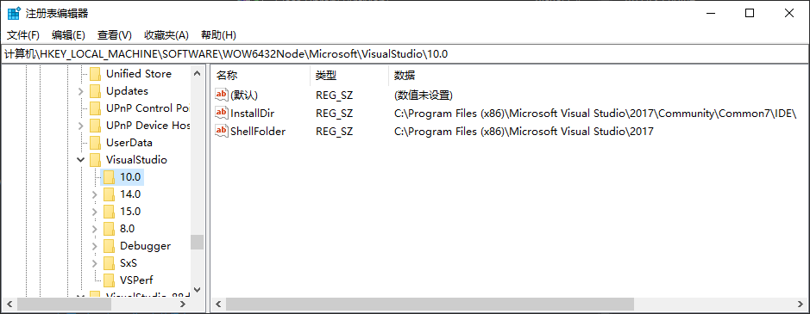
Task: Open the 收藏夹(A) menu
Action: (166, 35)
